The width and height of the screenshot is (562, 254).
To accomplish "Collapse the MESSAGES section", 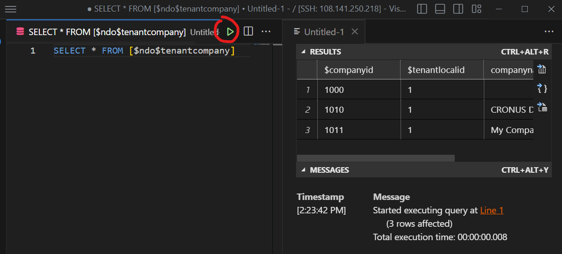I will point(303,170).
